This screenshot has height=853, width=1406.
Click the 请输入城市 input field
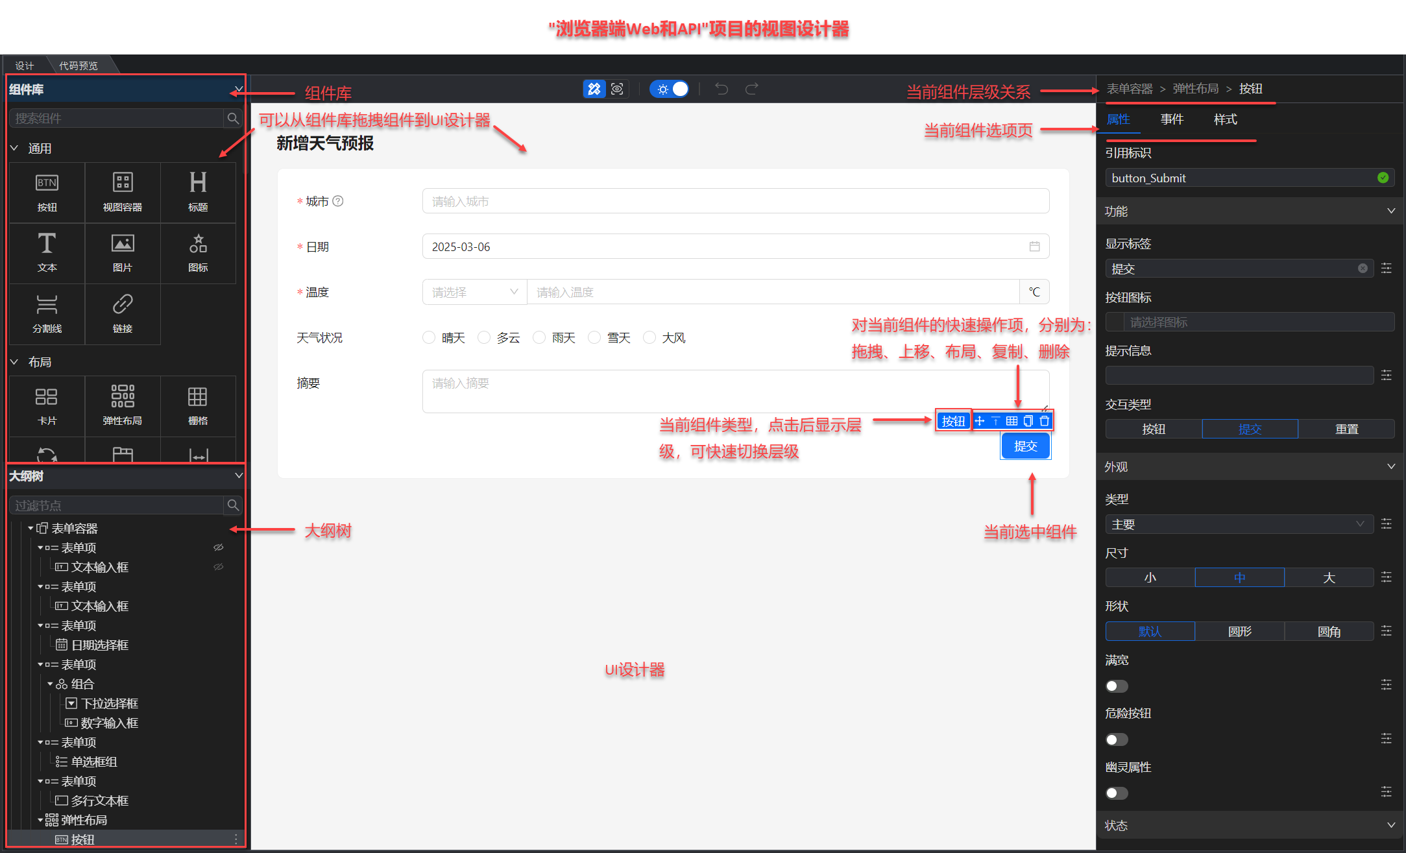point(734,201)
